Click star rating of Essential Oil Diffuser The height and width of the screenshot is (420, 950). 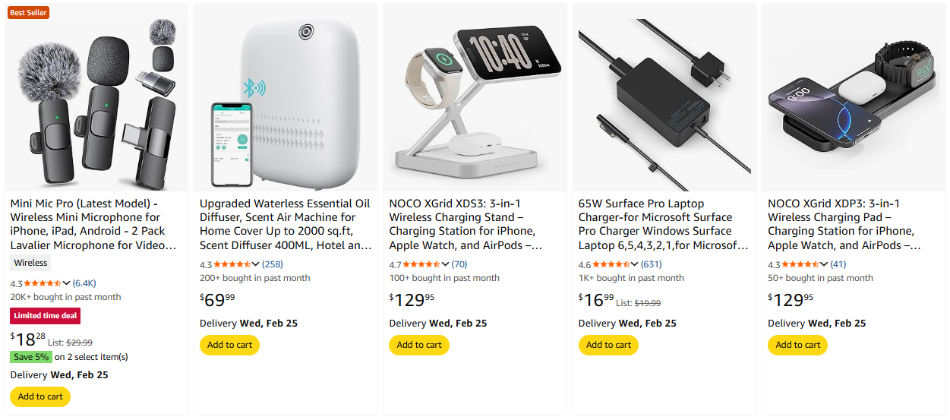(x=232, y=264)
